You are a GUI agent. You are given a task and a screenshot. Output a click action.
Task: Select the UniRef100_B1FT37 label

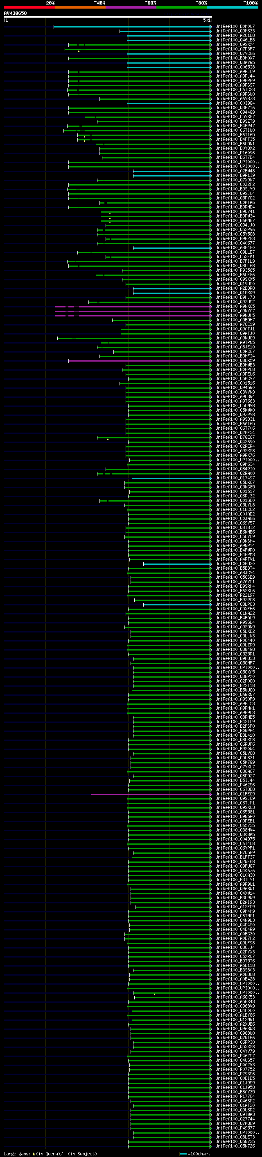pos(235,857)
